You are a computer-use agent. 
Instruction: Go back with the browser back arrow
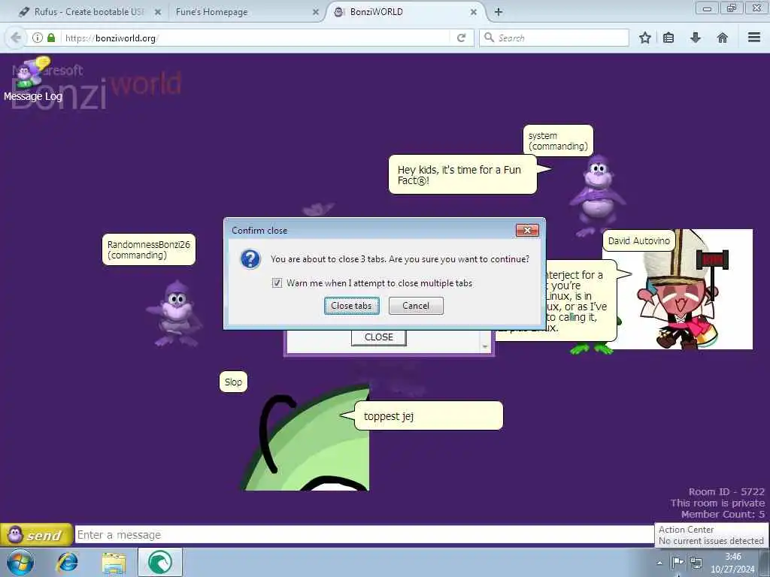pos(16,38)
